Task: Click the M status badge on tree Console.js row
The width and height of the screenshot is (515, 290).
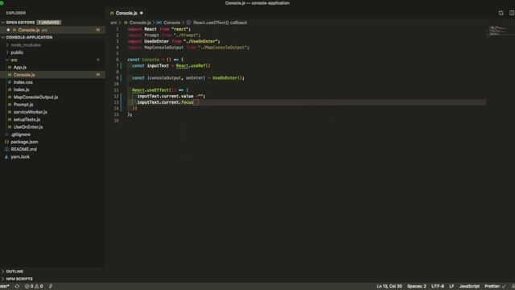Action: click(98, 75)
